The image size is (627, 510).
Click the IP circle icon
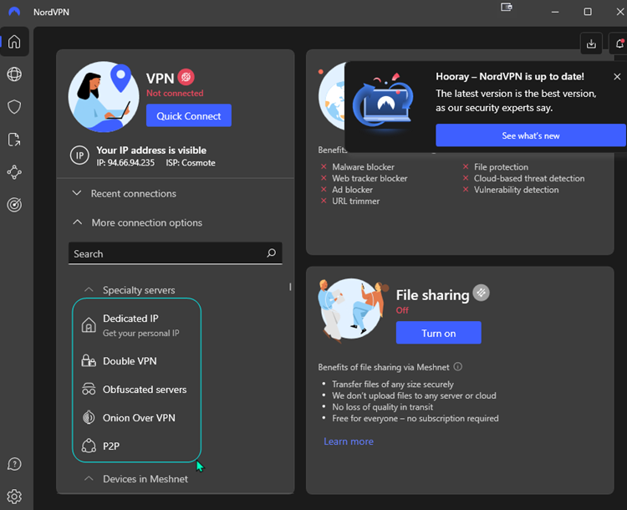pyautogui.click(x=79, y=156)
